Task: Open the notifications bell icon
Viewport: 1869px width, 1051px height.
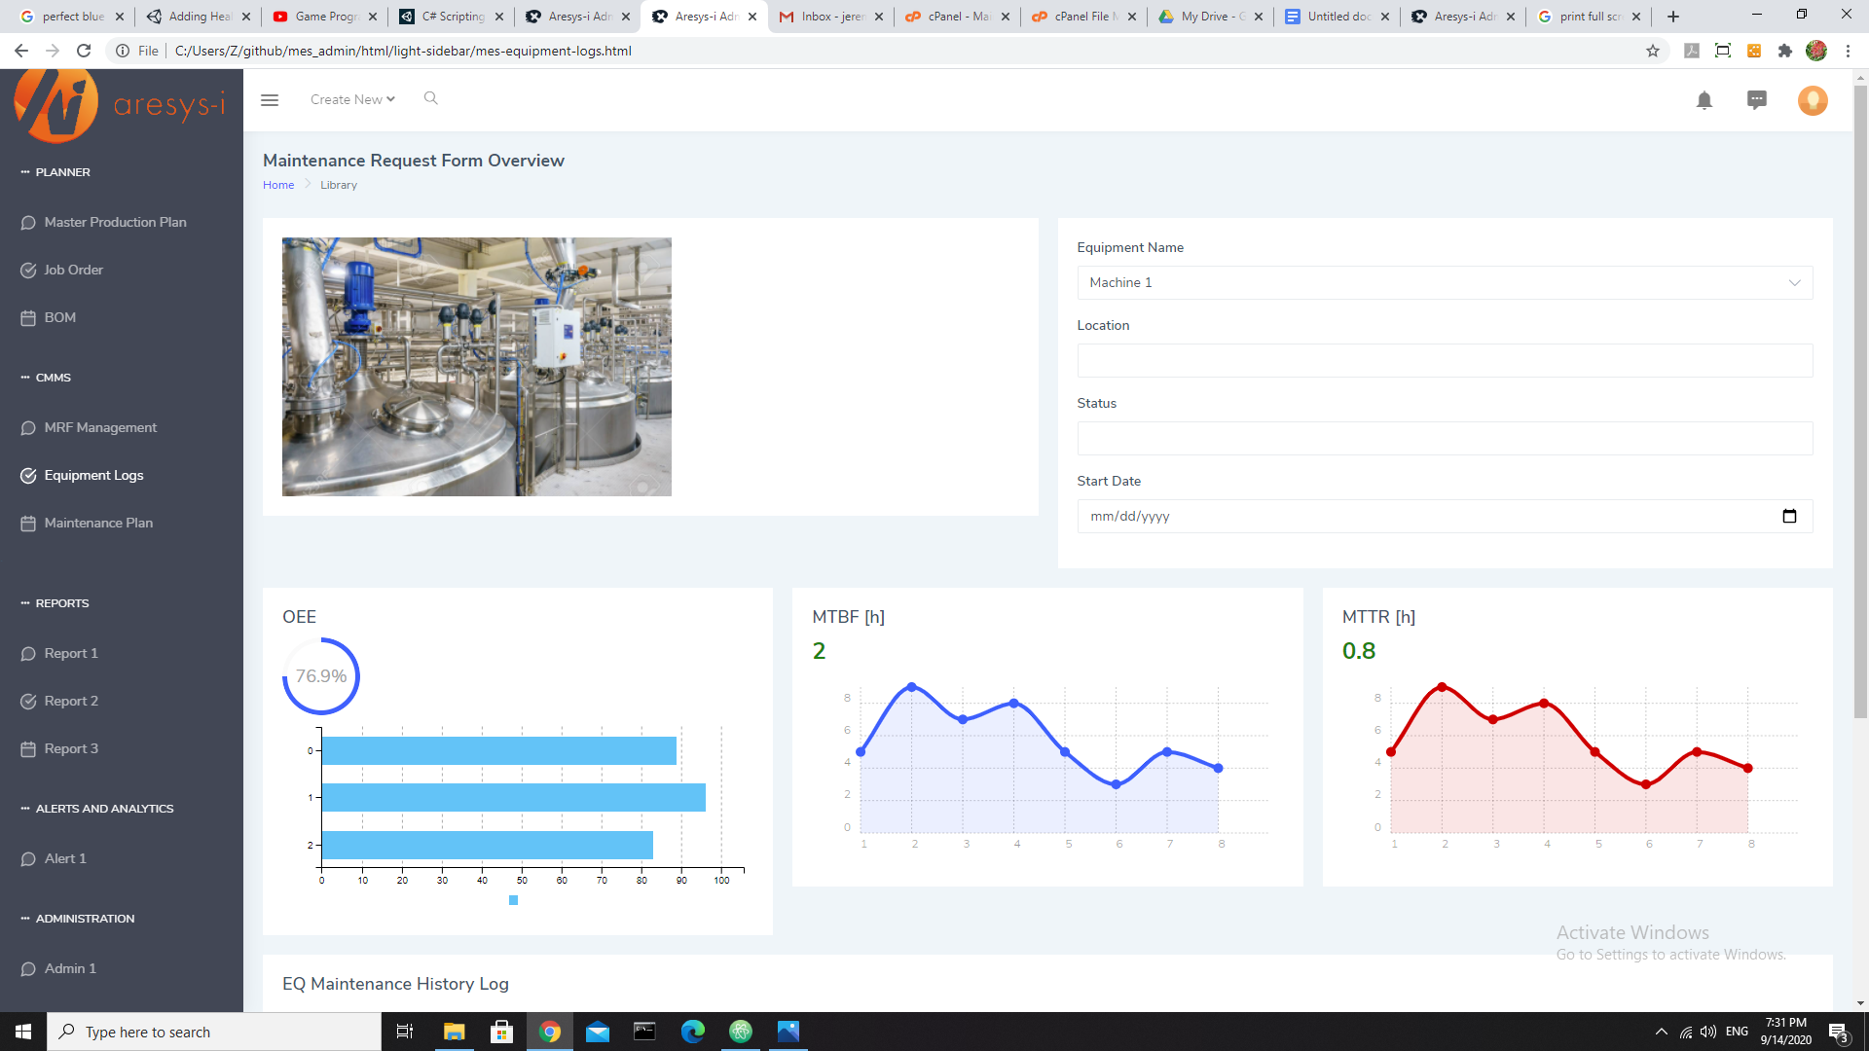Action: tap(1704, 100)
